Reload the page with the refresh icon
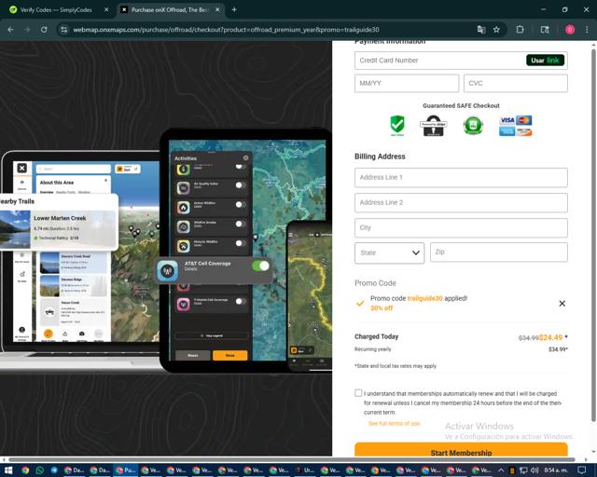 [x=44, y=30]
